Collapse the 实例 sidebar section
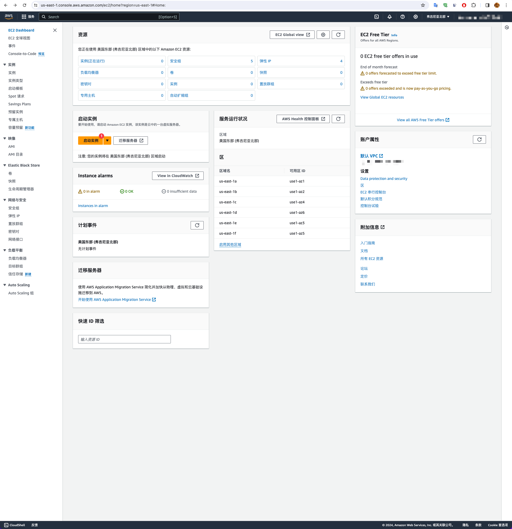 tap(5, 65)
